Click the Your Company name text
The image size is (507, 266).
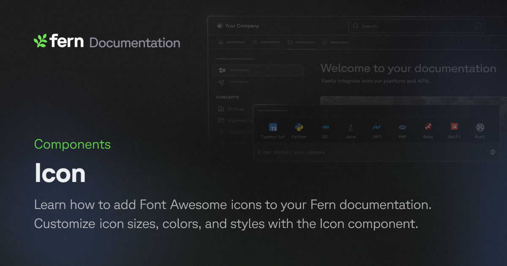pos(242,26)
